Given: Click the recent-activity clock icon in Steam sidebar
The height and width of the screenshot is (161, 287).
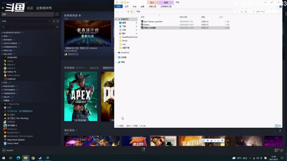Looking at the screenshot, I should point(54,21).
